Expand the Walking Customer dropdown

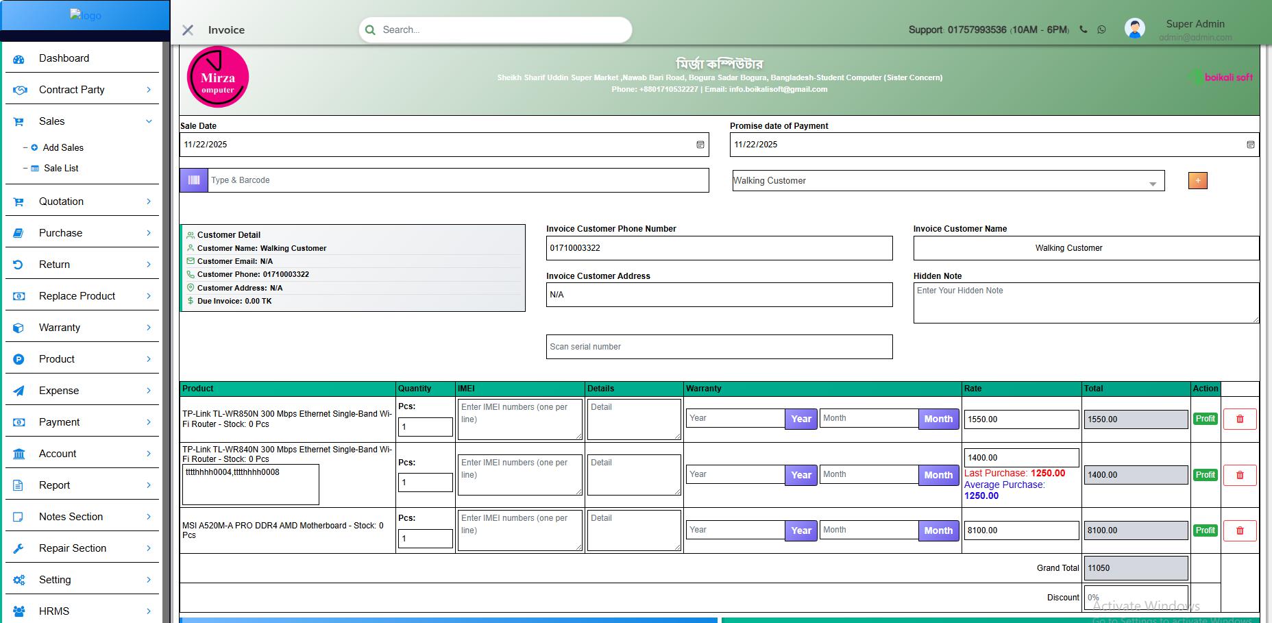1153,180
